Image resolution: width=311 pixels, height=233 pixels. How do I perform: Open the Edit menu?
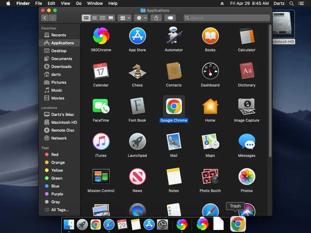(51, 3)
